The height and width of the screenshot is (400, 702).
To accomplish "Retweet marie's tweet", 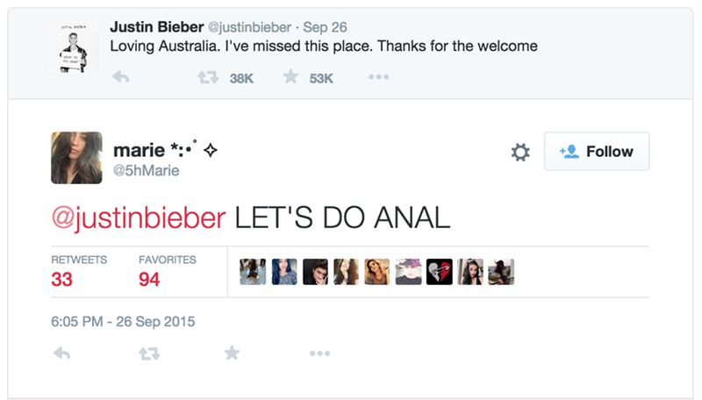I will (x=146, y=353).
